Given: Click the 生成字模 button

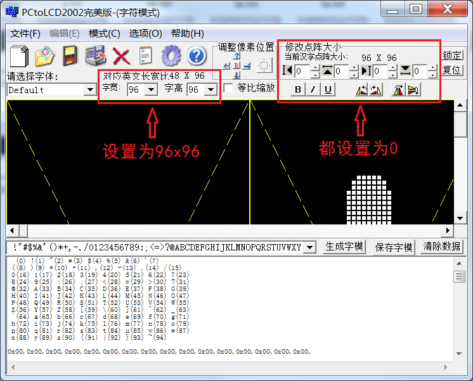Looking at the screenshot, I should (344, 247).
